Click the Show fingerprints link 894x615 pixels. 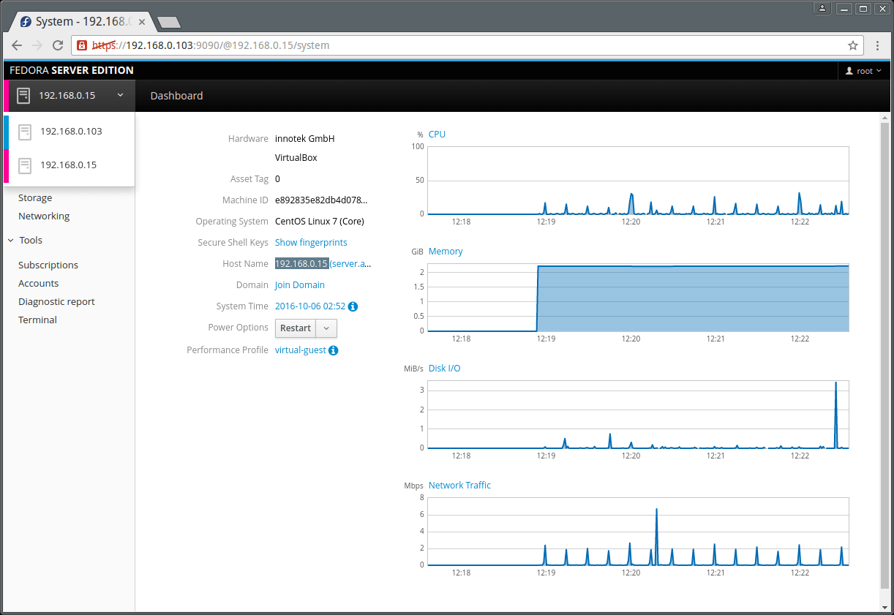click(x=311, y=242)
